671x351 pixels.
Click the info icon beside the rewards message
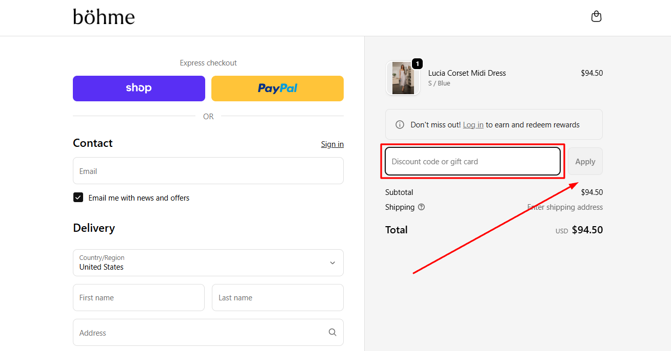point(400,124)
